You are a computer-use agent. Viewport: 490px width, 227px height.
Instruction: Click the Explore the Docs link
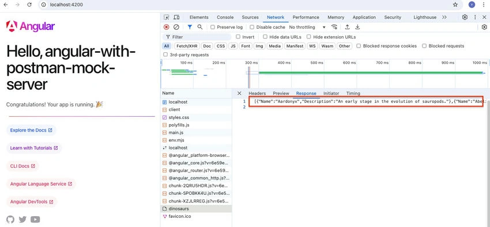31,130
